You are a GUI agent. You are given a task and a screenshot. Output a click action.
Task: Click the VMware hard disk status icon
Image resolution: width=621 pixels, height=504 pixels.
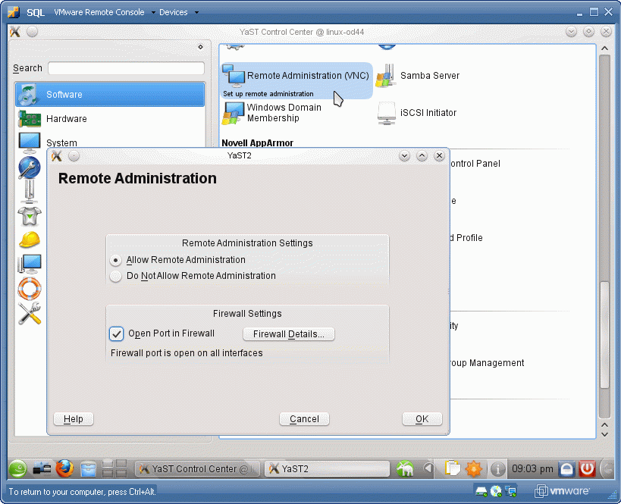(x=481, y=492)
